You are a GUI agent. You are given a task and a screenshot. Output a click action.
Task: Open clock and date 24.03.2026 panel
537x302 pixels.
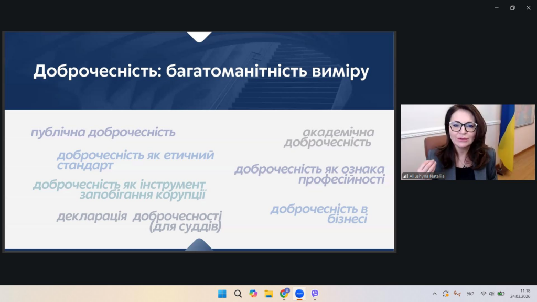coord(520,294)
